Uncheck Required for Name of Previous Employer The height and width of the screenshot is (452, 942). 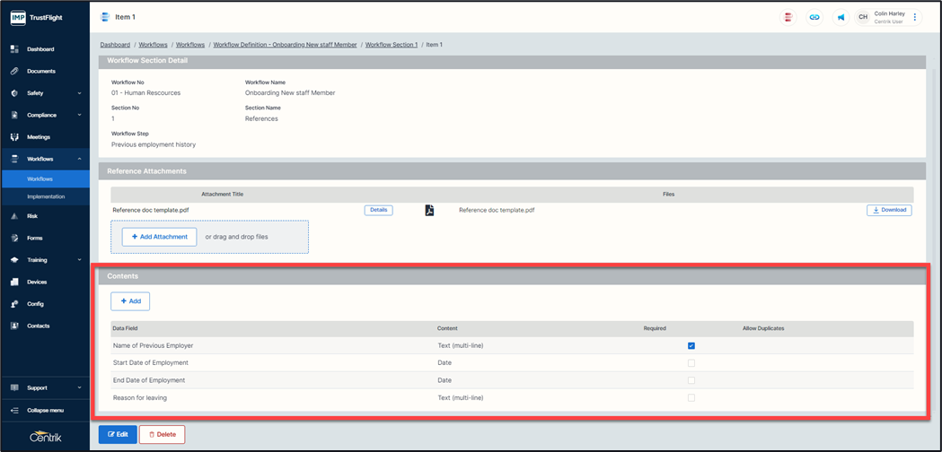pos(691,345)
